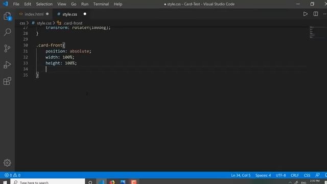Open the File menu

click(x=16, y=4)
